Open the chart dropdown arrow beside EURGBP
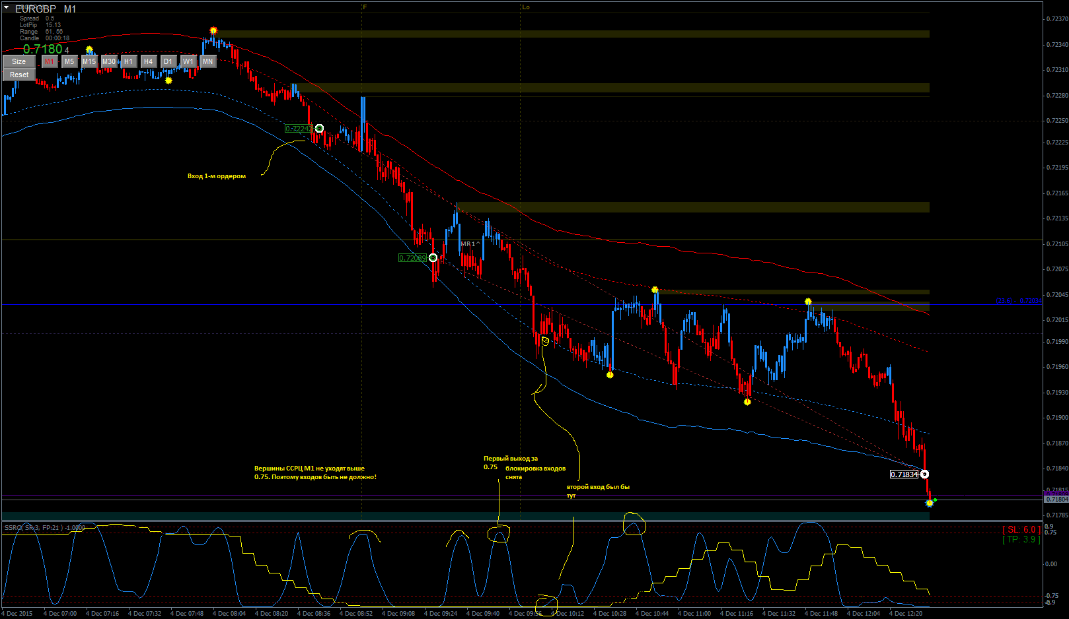1069x619 pixels. click(6, 8)
